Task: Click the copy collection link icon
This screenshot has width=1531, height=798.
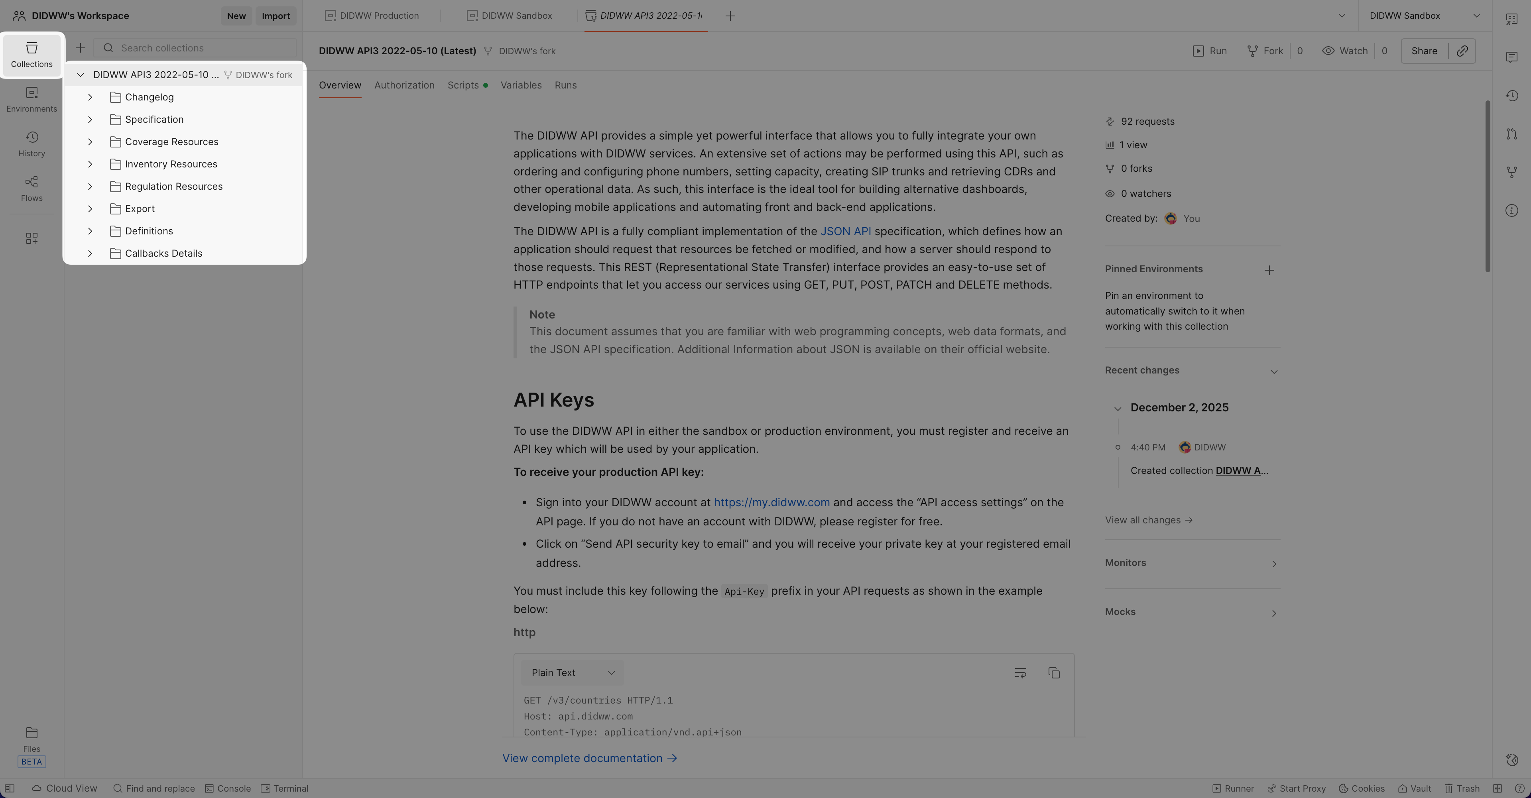Action: coord(1462,51)
